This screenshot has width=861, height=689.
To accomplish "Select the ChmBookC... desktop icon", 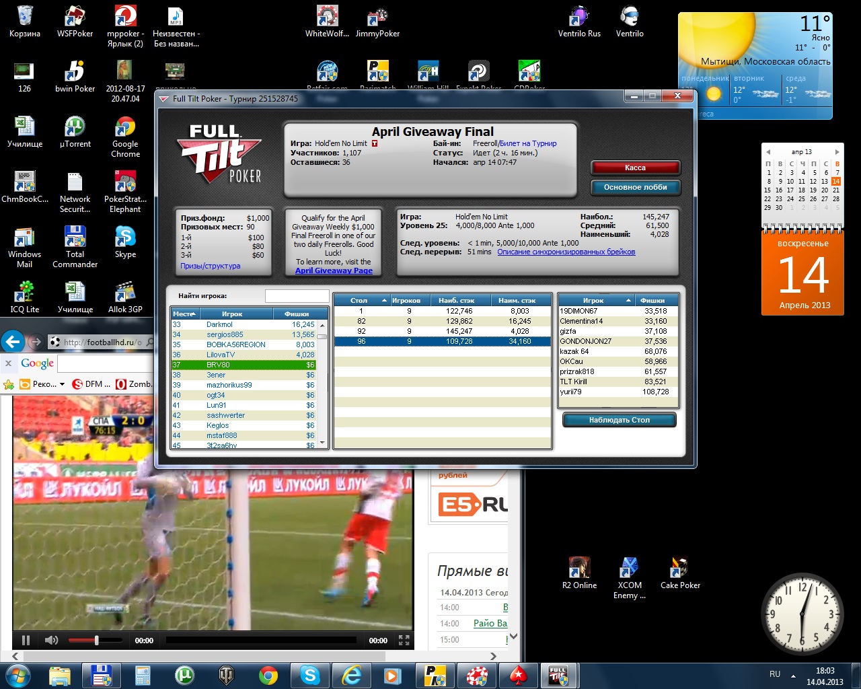I will pos(25,187).
